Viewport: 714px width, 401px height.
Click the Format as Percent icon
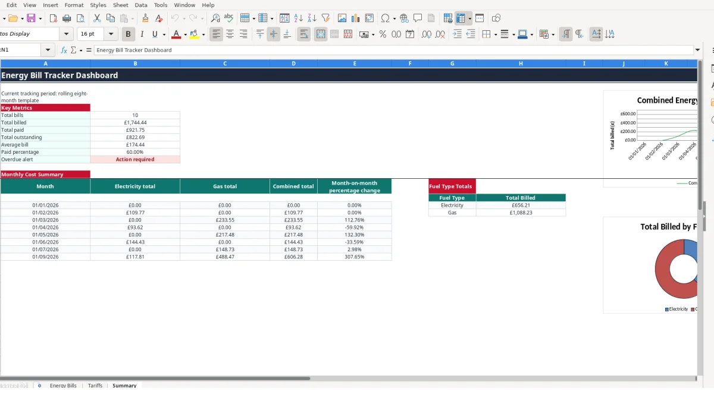(x=383, y=34)
